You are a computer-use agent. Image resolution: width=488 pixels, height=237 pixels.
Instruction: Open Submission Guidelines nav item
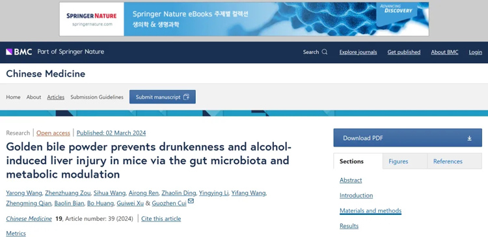click(97, 97)
